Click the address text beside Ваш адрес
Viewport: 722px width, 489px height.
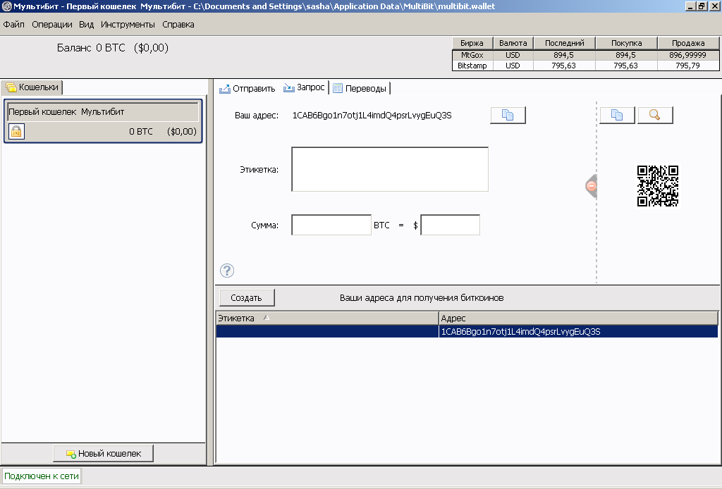372,116
